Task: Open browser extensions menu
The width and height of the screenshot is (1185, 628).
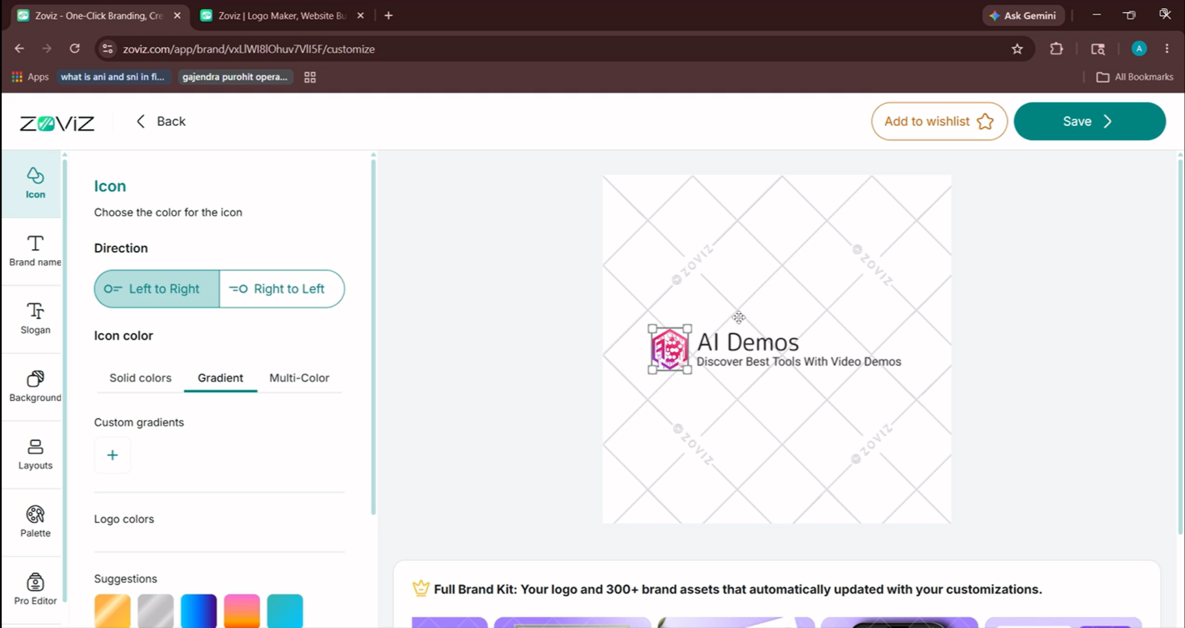Action: pyautogui.click(x=1056, y=49)
